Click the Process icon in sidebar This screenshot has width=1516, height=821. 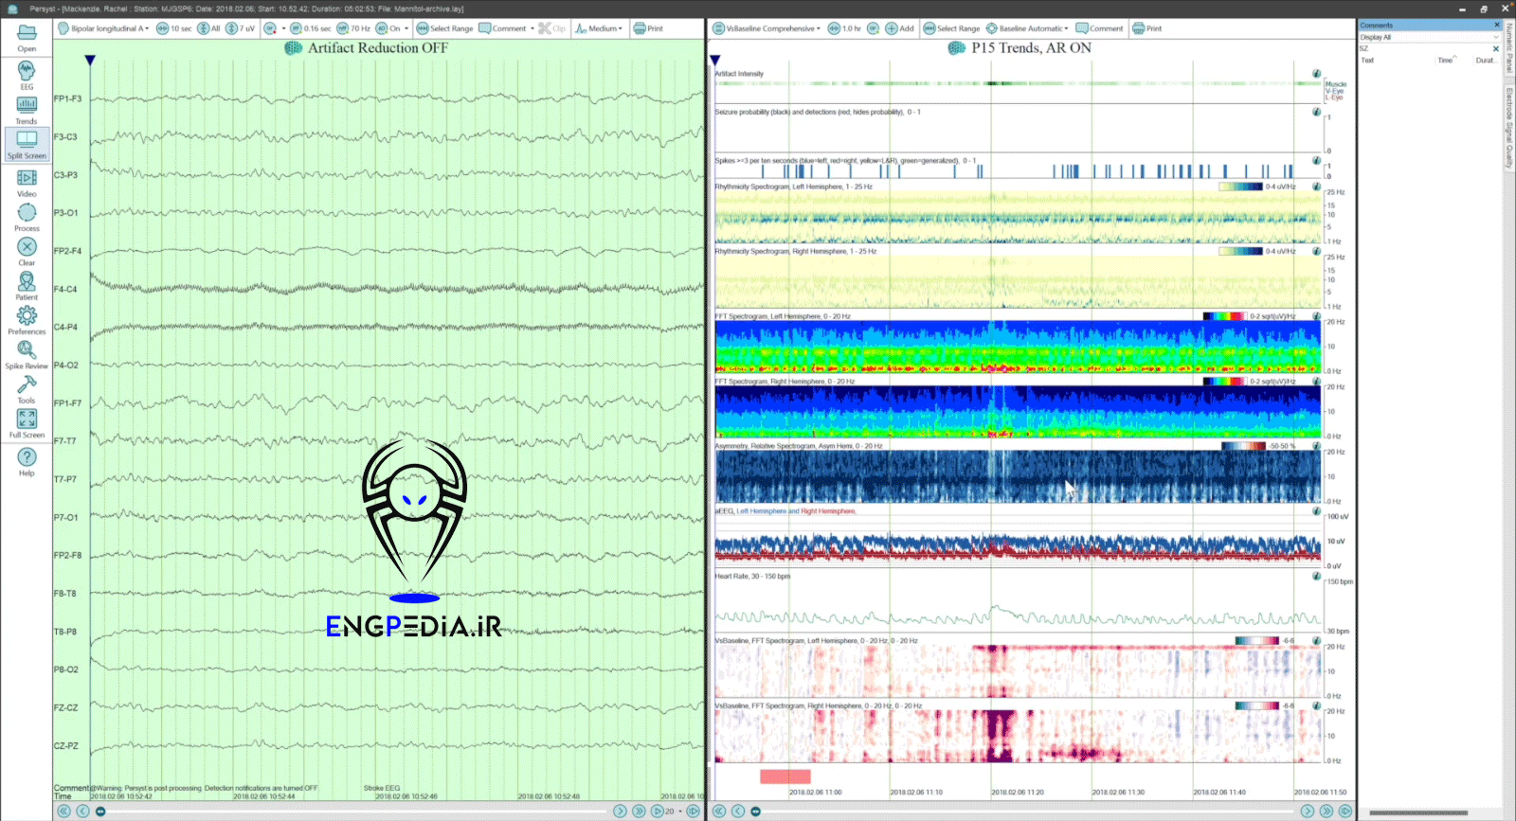coord(27,217)
